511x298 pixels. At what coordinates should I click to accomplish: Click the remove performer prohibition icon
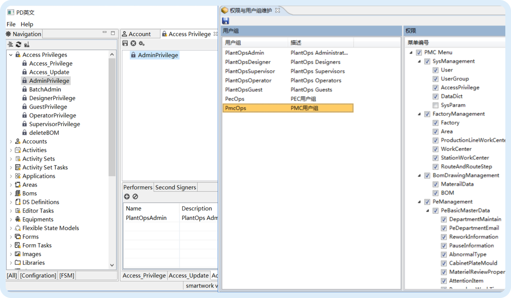click(135, 197)
